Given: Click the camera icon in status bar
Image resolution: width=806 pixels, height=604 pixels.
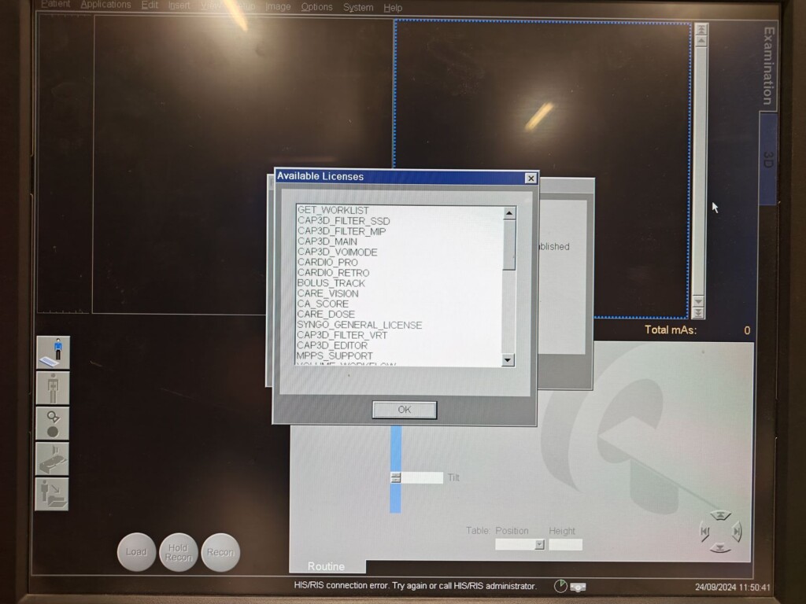Looking at the screenshot, I should (x=579, y=587).
